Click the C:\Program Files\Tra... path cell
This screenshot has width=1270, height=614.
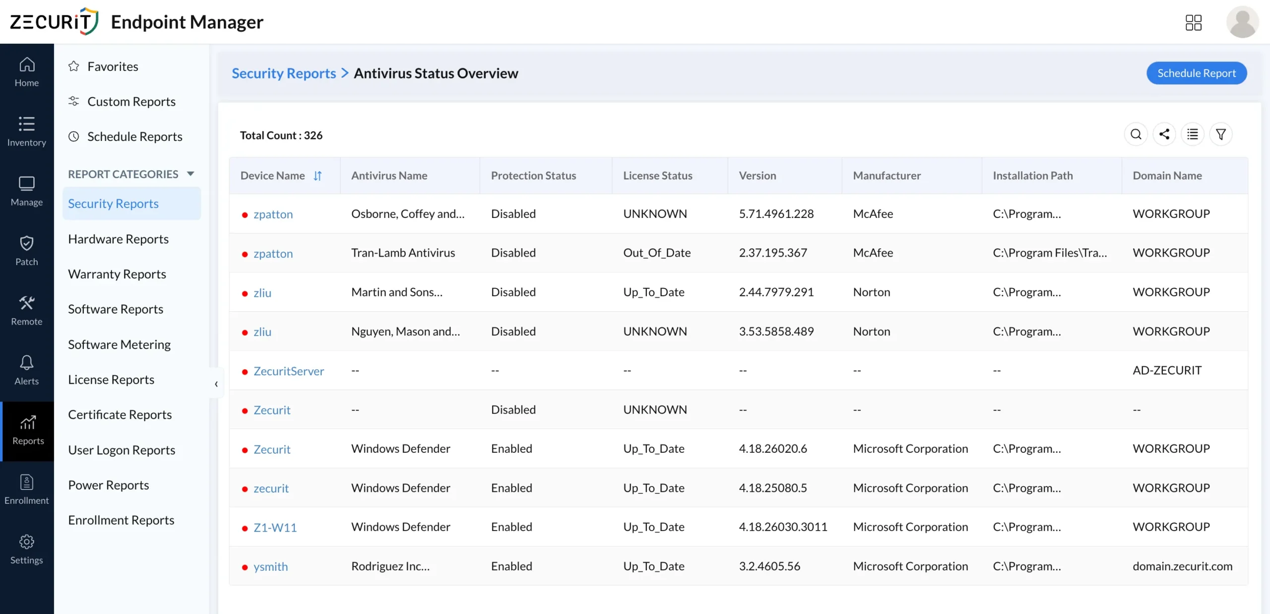coord(1050,253)
